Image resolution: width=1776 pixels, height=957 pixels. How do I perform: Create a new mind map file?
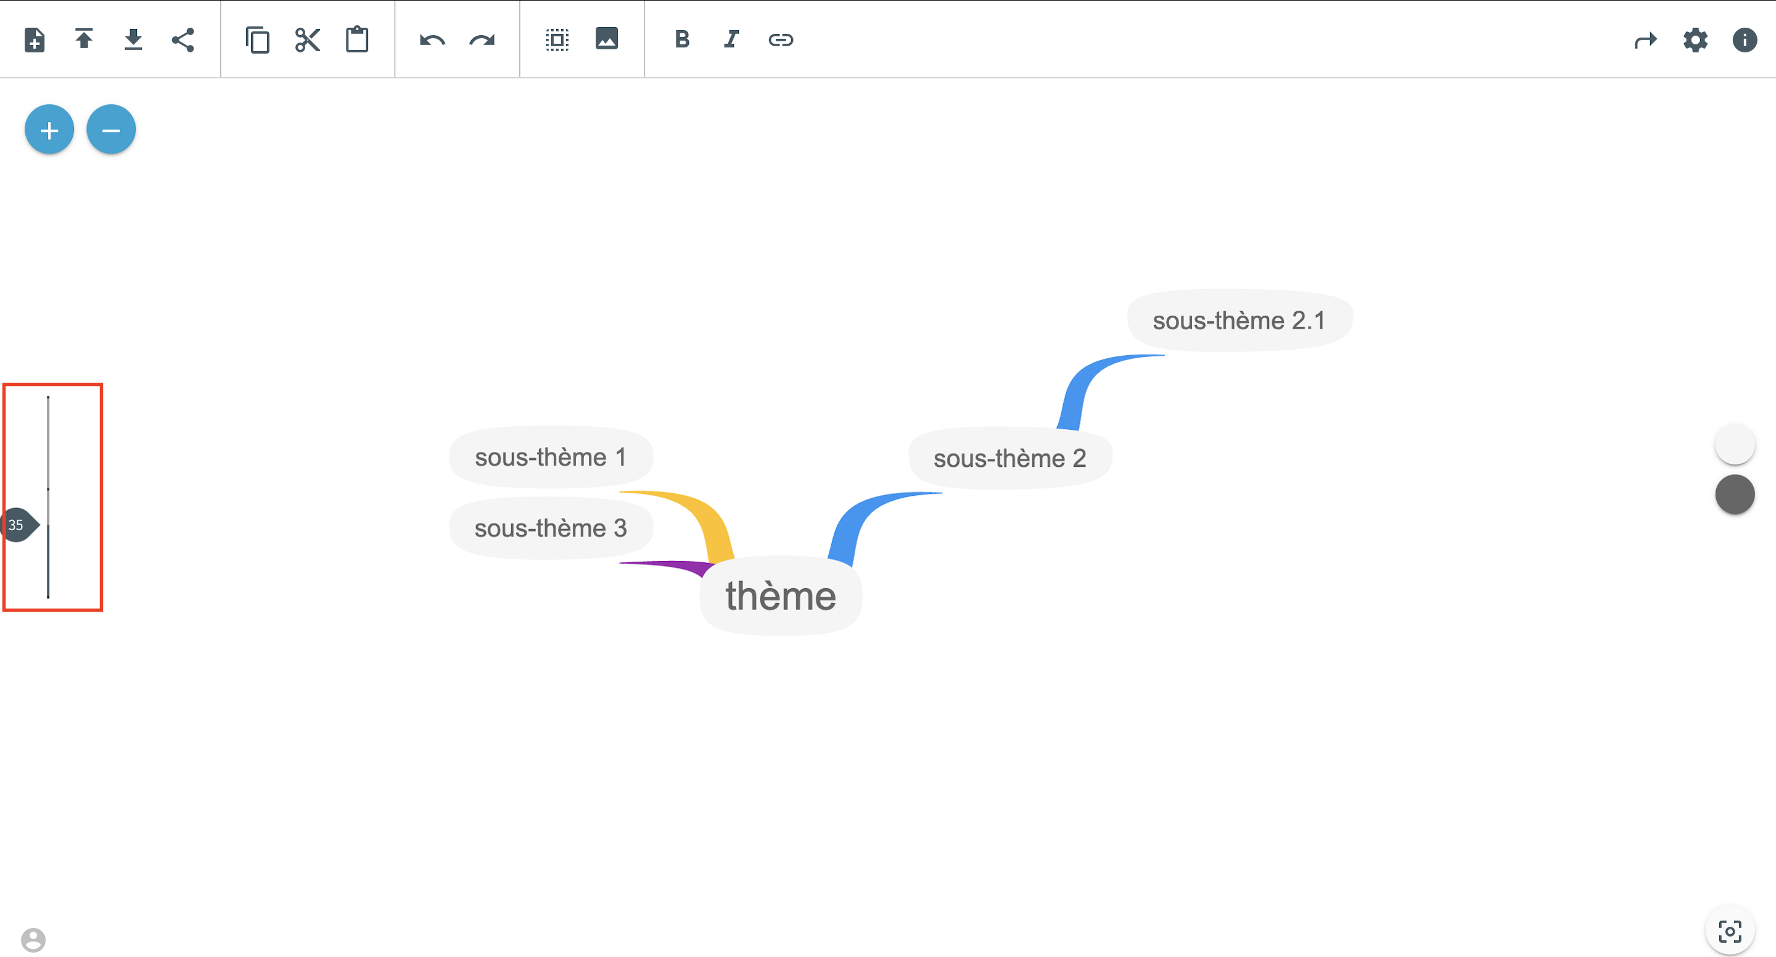(x=35, y=39)
